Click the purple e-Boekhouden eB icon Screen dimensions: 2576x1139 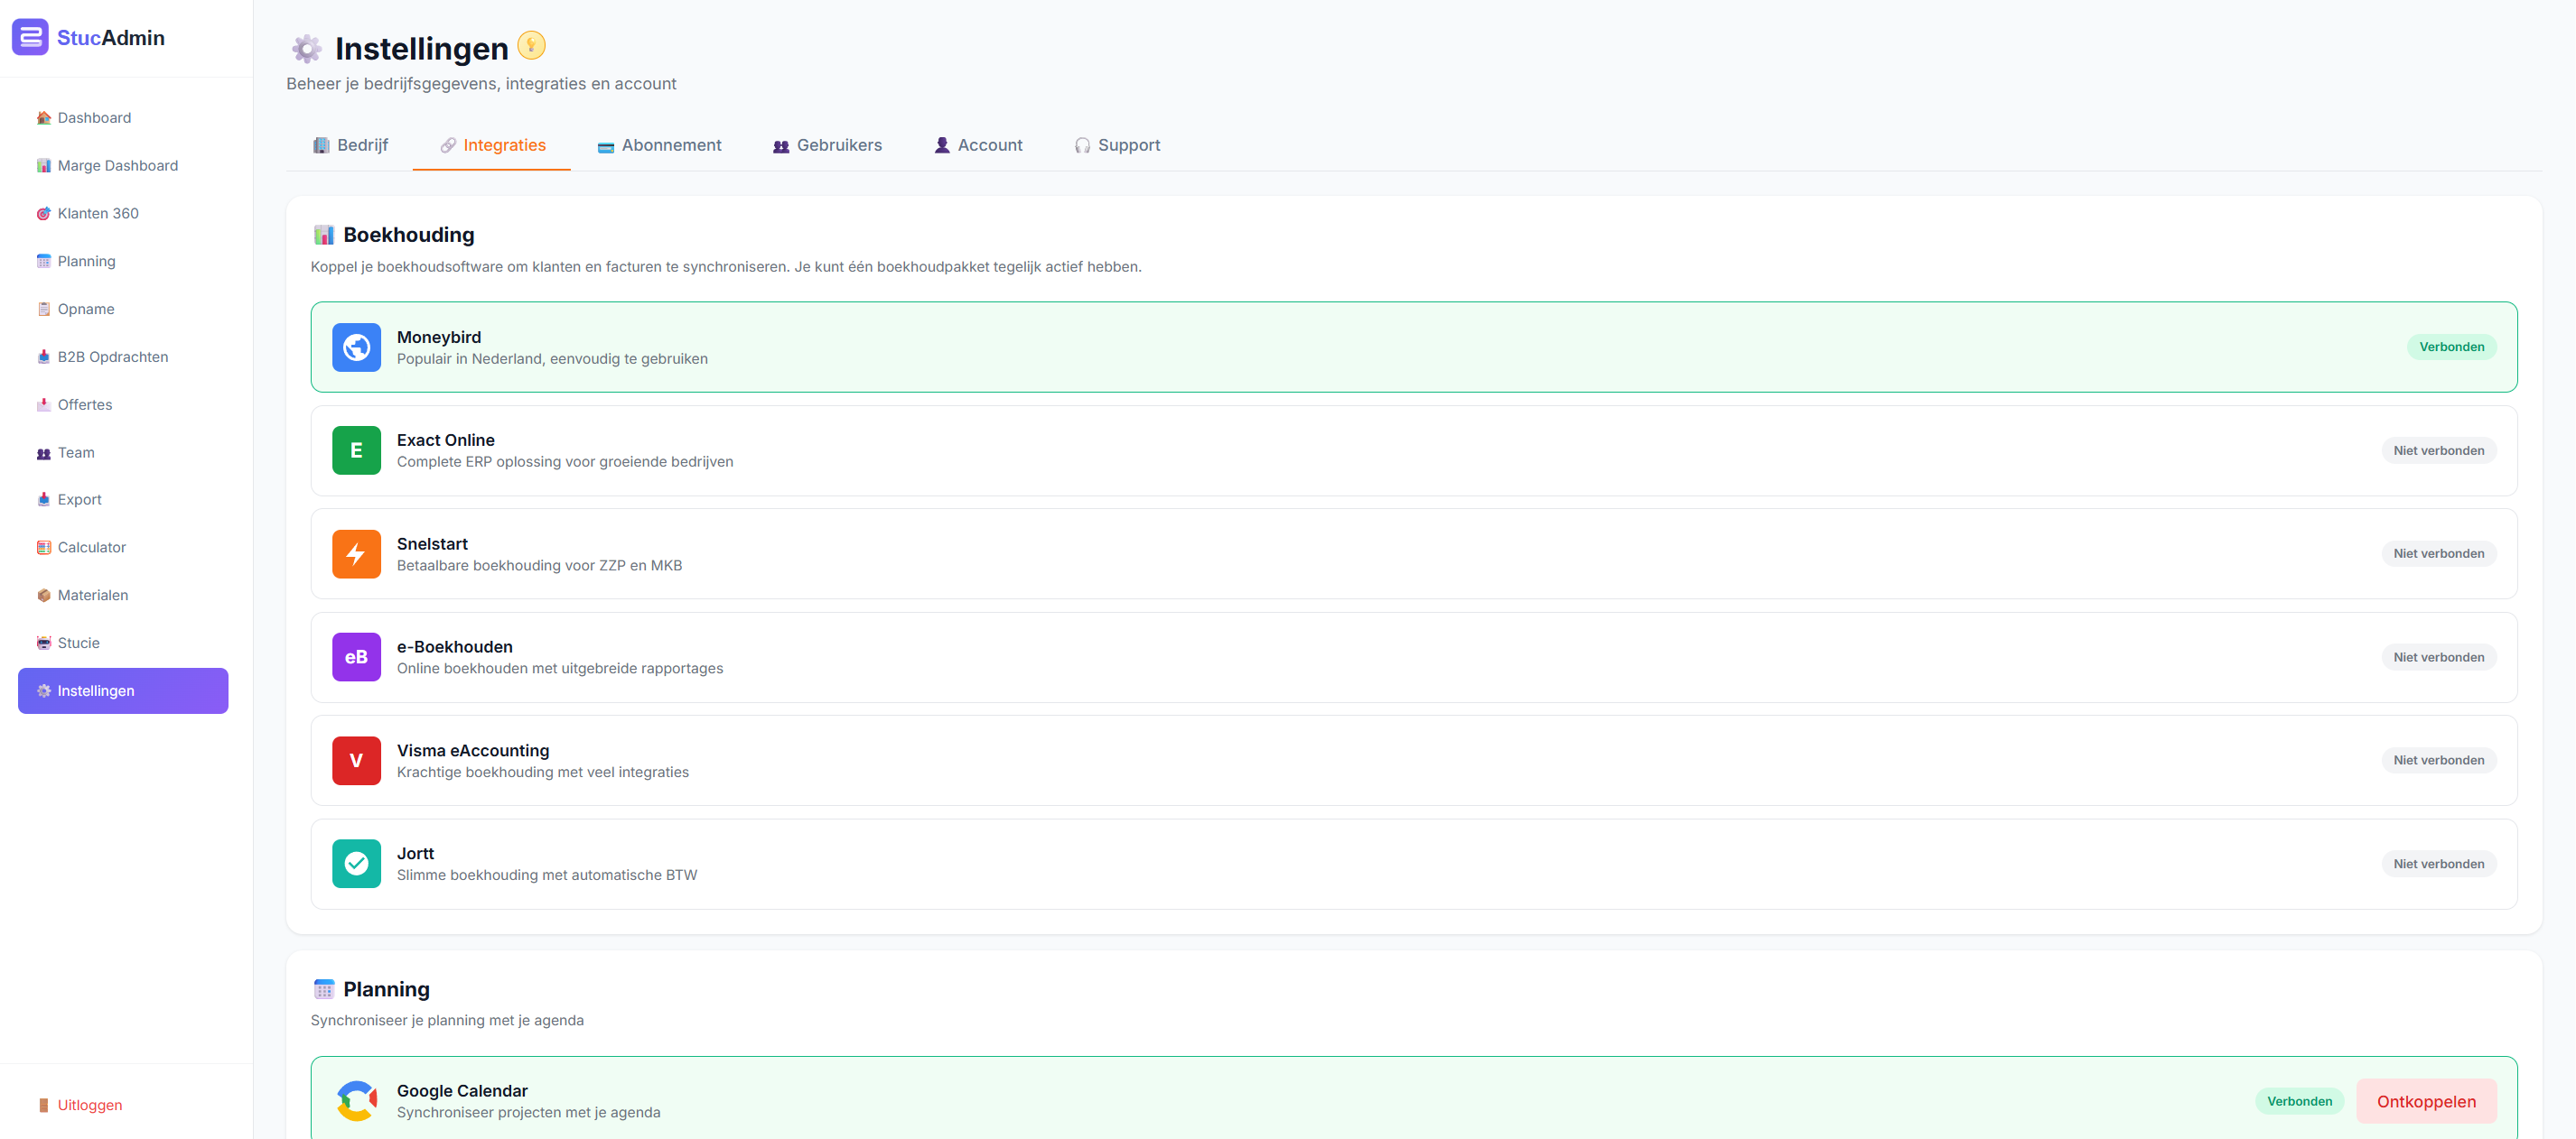[356, 657]
